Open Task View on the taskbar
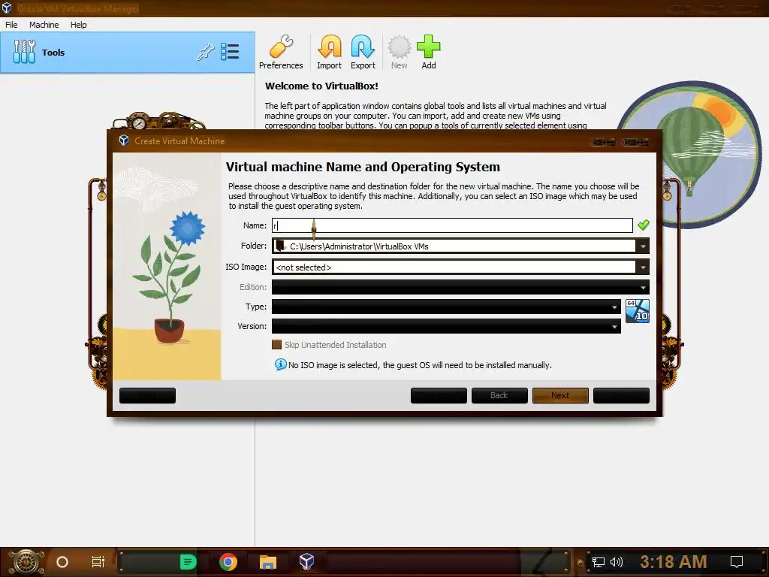769x577 pixels. (98, 562)
